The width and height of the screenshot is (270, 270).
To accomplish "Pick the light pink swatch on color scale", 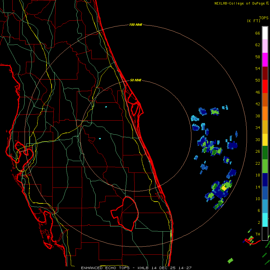I will 265,46.
